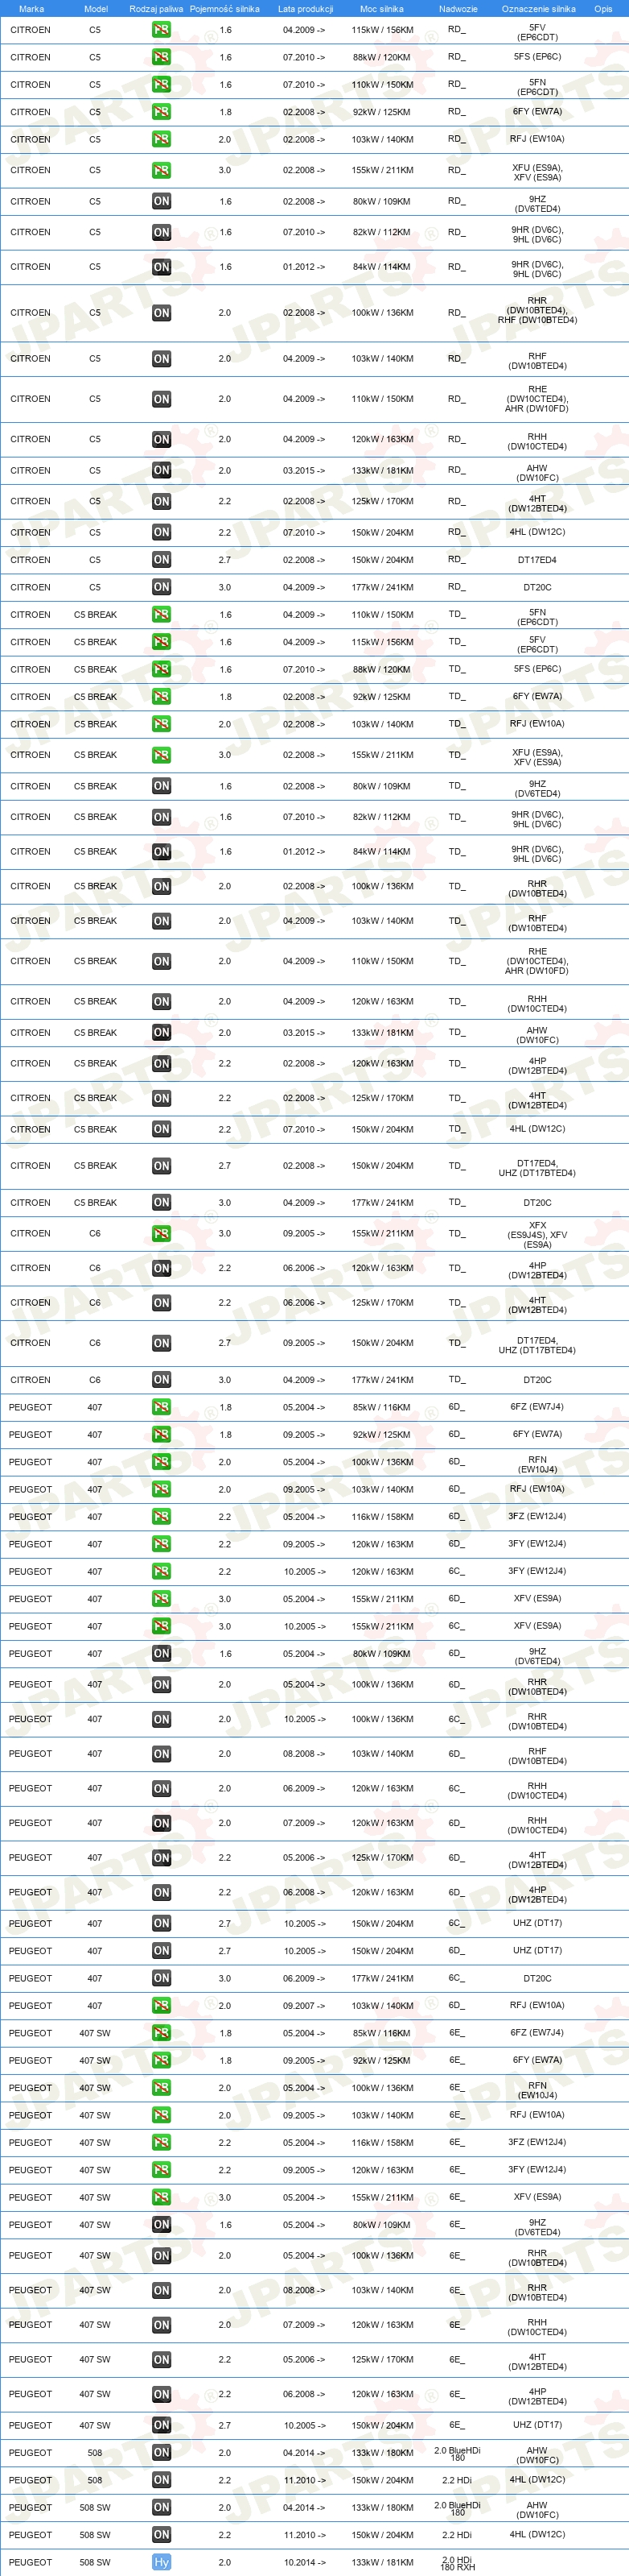Click petrol icon in C5 RD_ 6FY (EW7A) row
The image size is (629, 2576).
161,112
